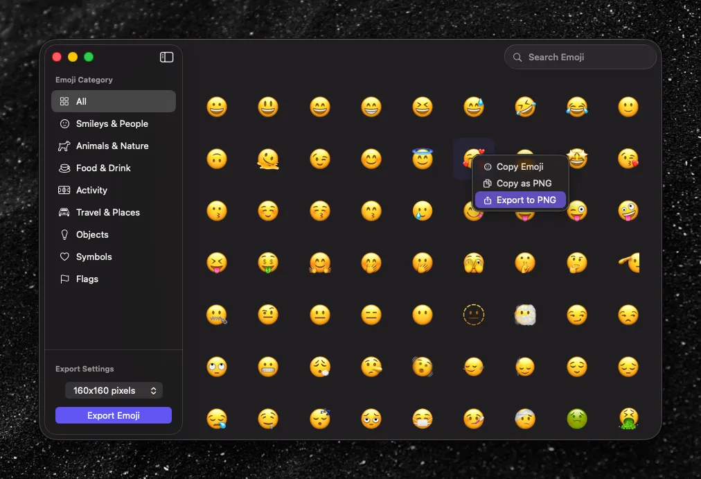Pick the head-bandage face emoji

pos(525,419)
